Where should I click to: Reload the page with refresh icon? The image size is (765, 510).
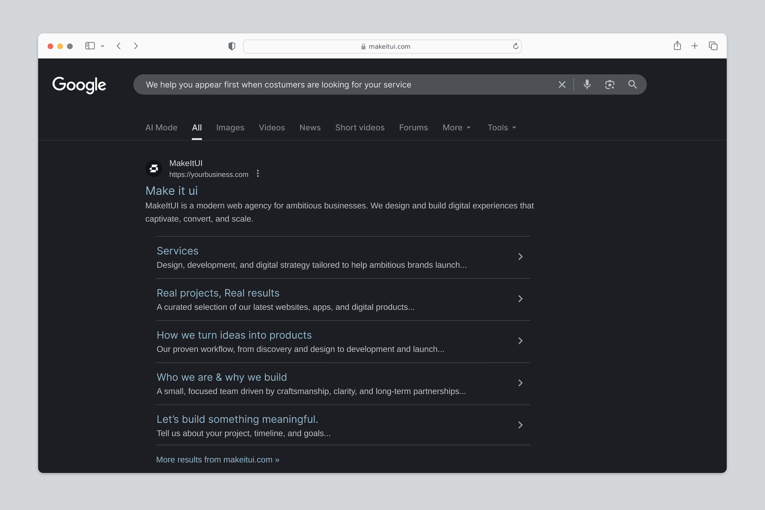click(x=516, y=46)
